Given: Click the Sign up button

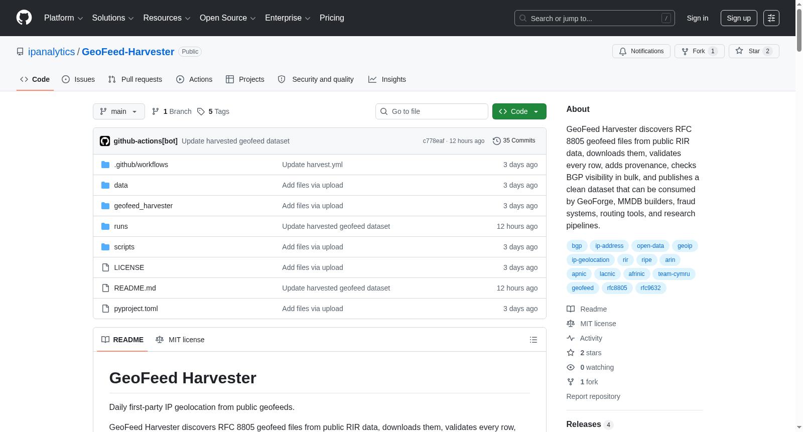Looking at the screenshot, I should 739,18.
